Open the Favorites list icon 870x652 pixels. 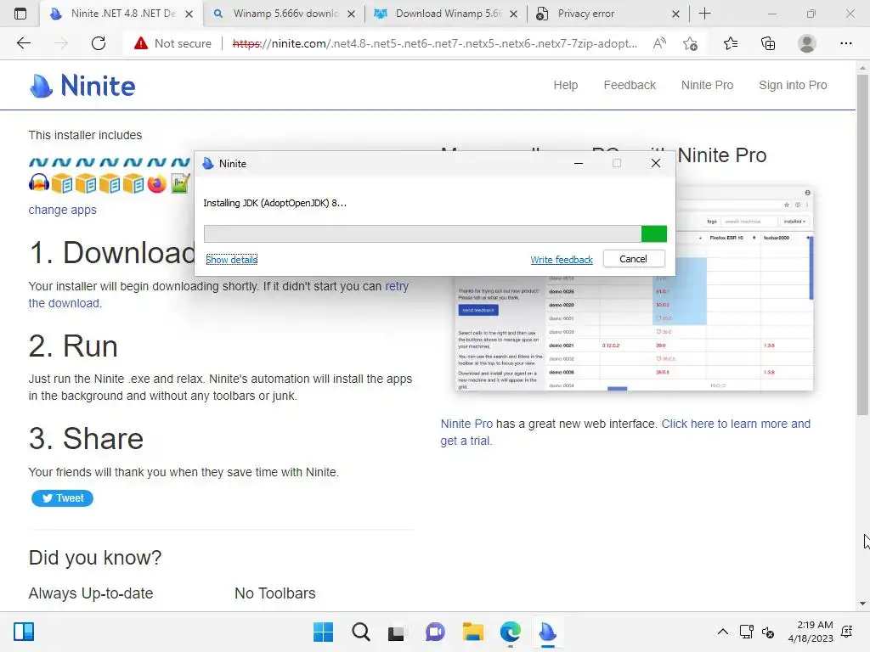[730, 43]
